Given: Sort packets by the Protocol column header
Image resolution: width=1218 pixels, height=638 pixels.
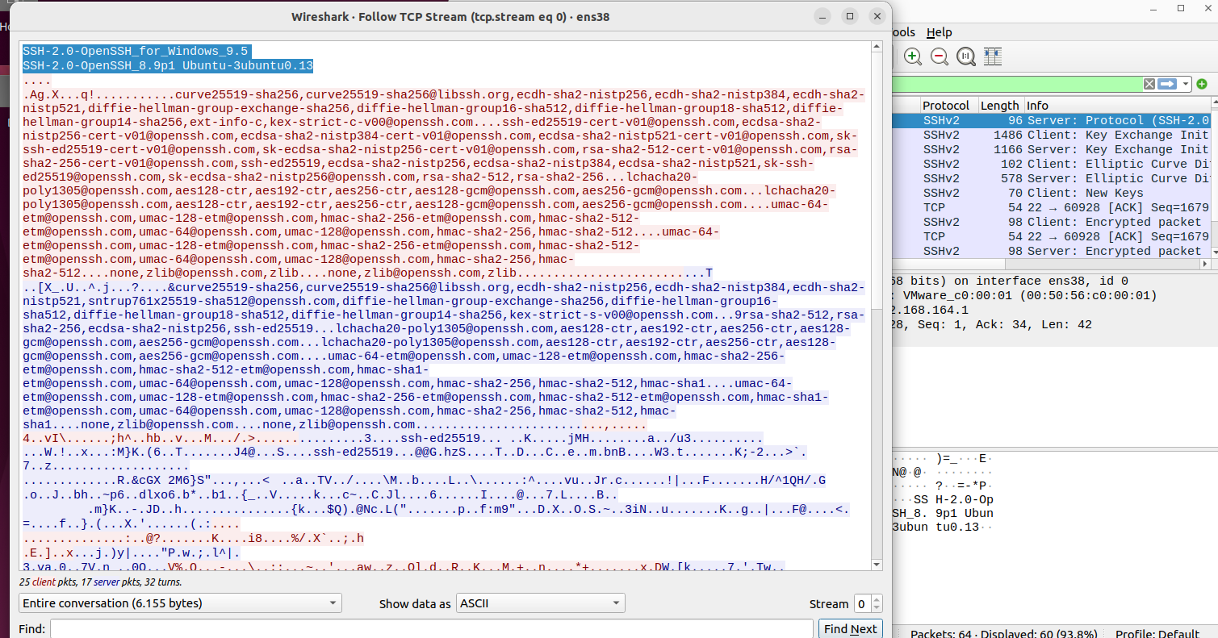Looking at the screenshot, I should click(946, 106).
